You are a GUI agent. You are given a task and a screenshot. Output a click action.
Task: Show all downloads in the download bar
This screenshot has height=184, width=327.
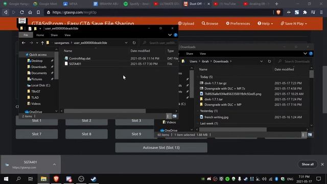coord(308,165)
